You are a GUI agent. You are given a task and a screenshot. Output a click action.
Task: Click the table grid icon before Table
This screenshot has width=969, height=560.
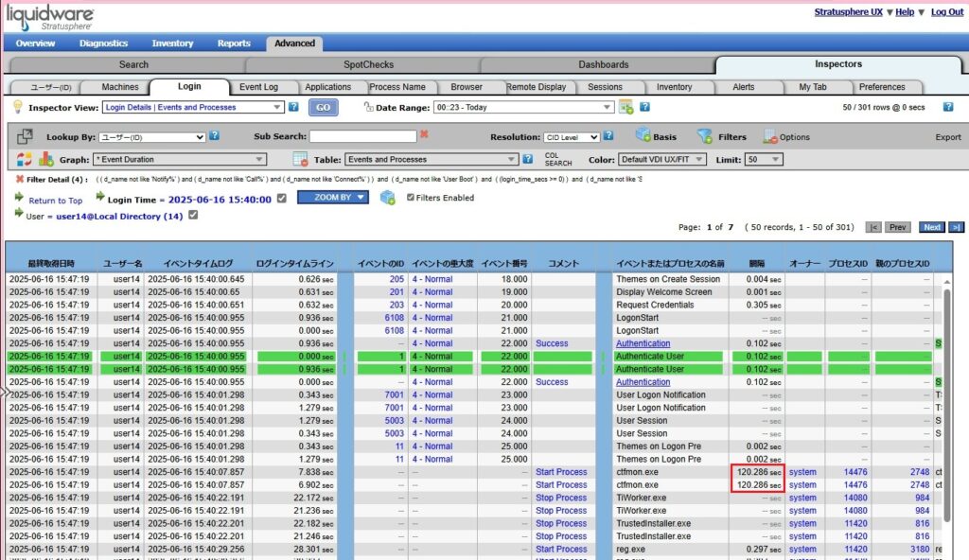pyautogui.click(x=300, y=160)
